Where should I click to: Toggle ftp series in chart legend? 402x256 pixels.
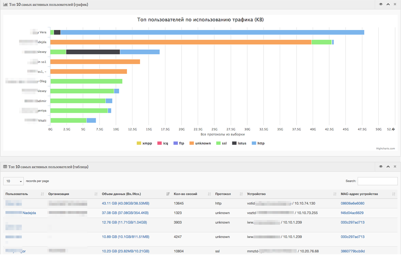coord(179,143)
